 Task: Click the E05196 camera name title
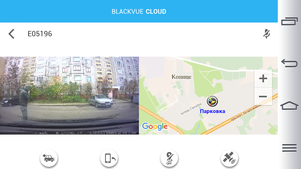click(40, 34)
